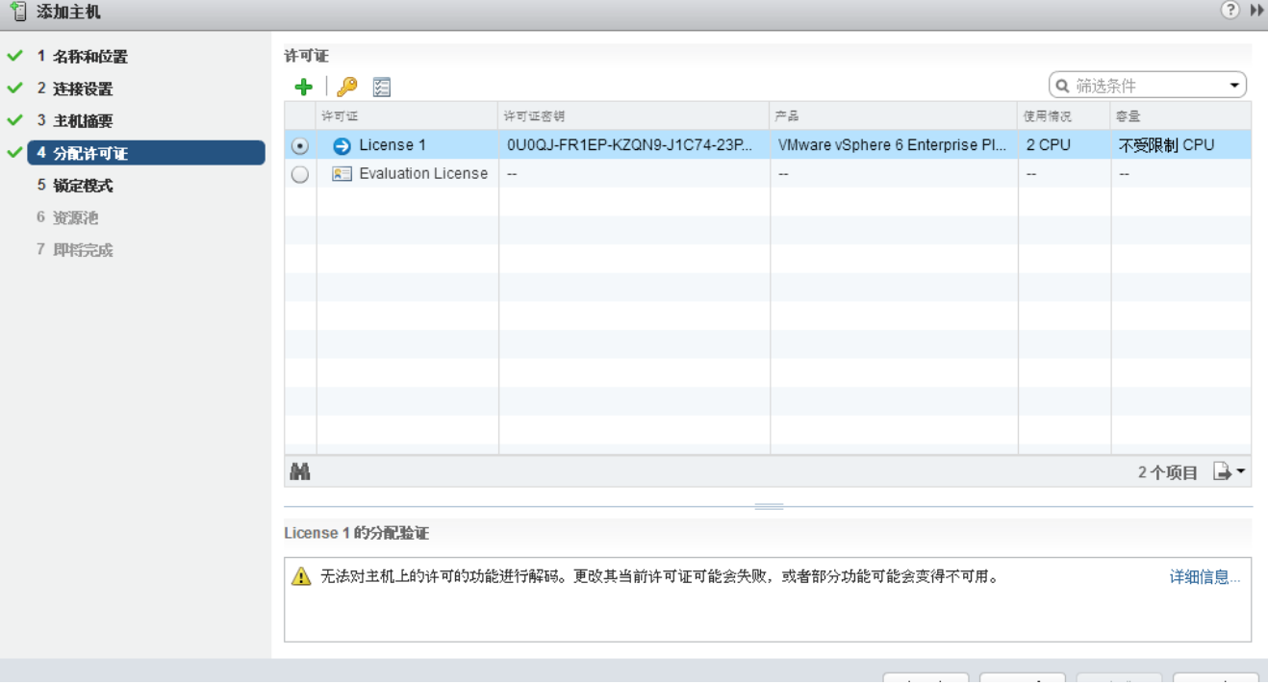The height and width of the screenshot is (685, 1268).
Task: Open the 详细信息 link
Action: click(x=1205, y=577)
